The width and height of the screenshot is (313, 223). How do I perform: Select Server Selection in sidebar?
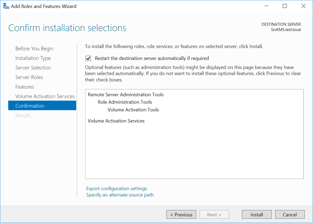[33, 68]
